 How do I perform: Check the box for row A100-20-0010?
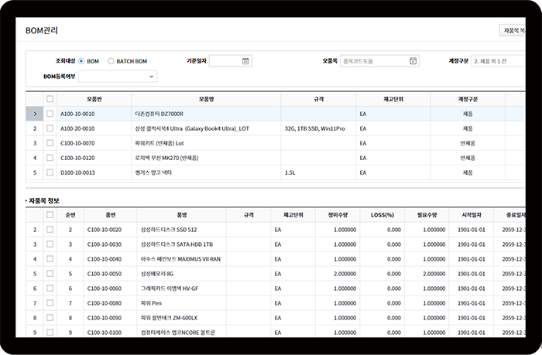(x=50, y=128)
